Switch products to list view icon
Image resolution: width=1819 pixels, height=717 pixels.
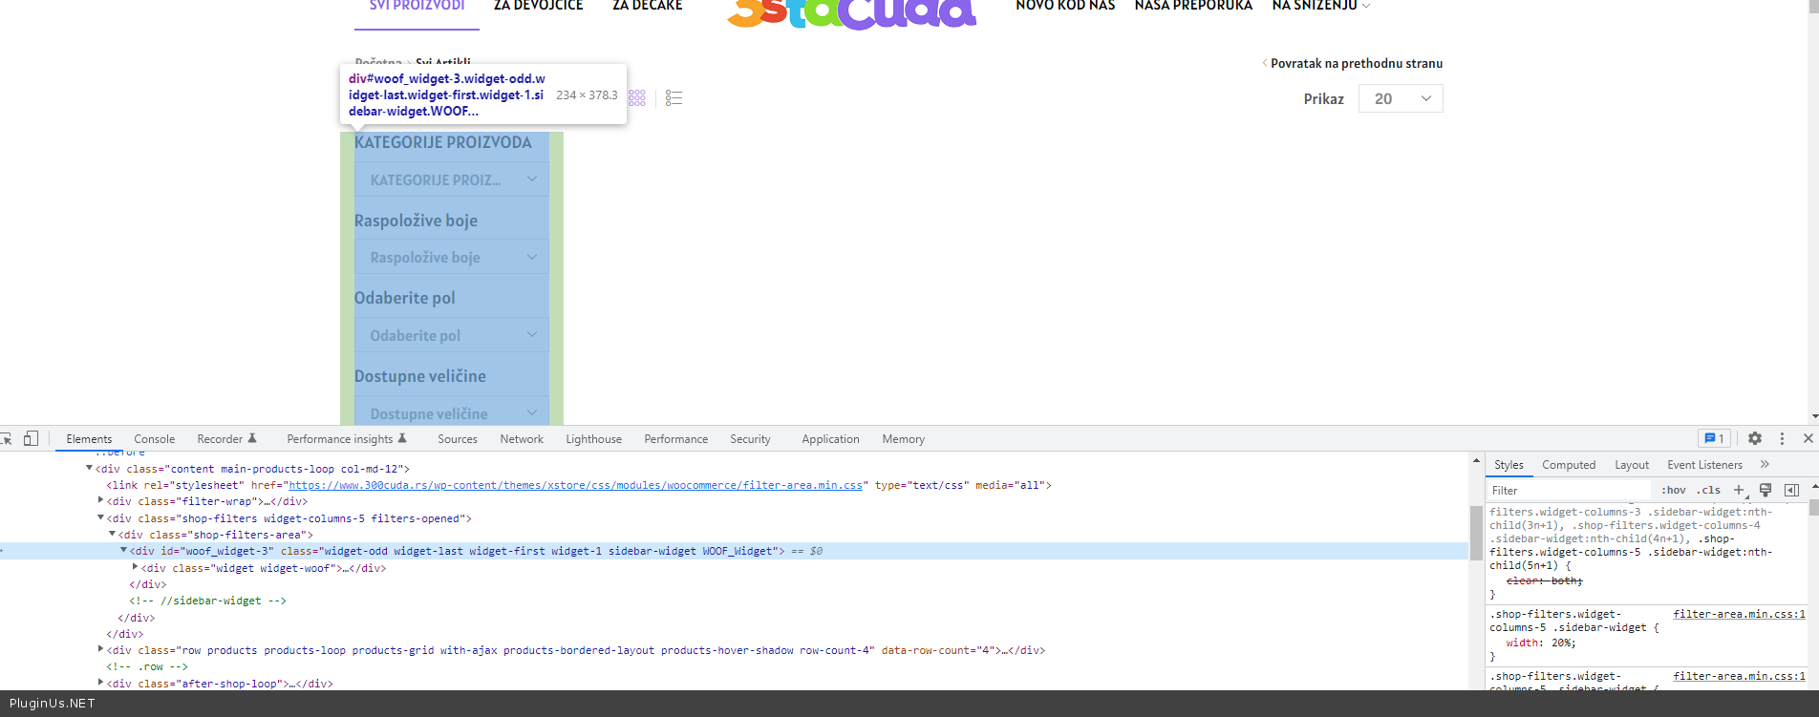(x=674, y=98)
